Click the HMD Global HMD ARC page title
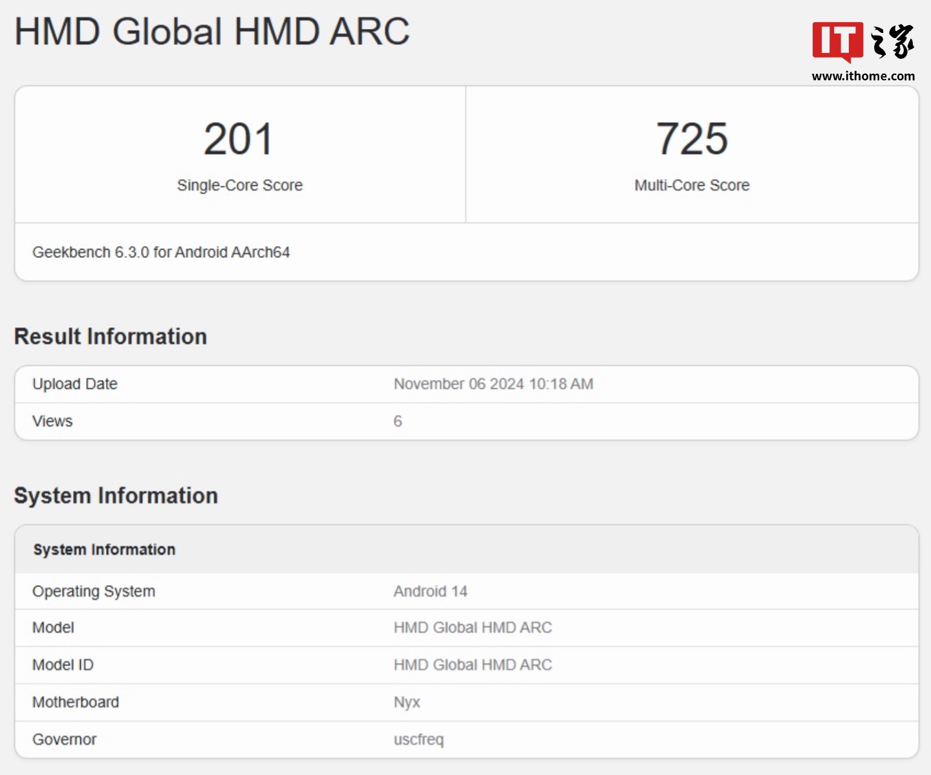 coord(212,32)
